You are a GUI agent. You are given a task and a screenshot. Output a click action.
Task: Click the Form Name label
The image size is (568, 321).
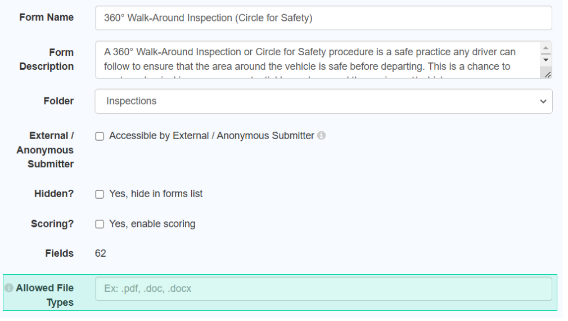pyautogui.click(x=47, y=17)
